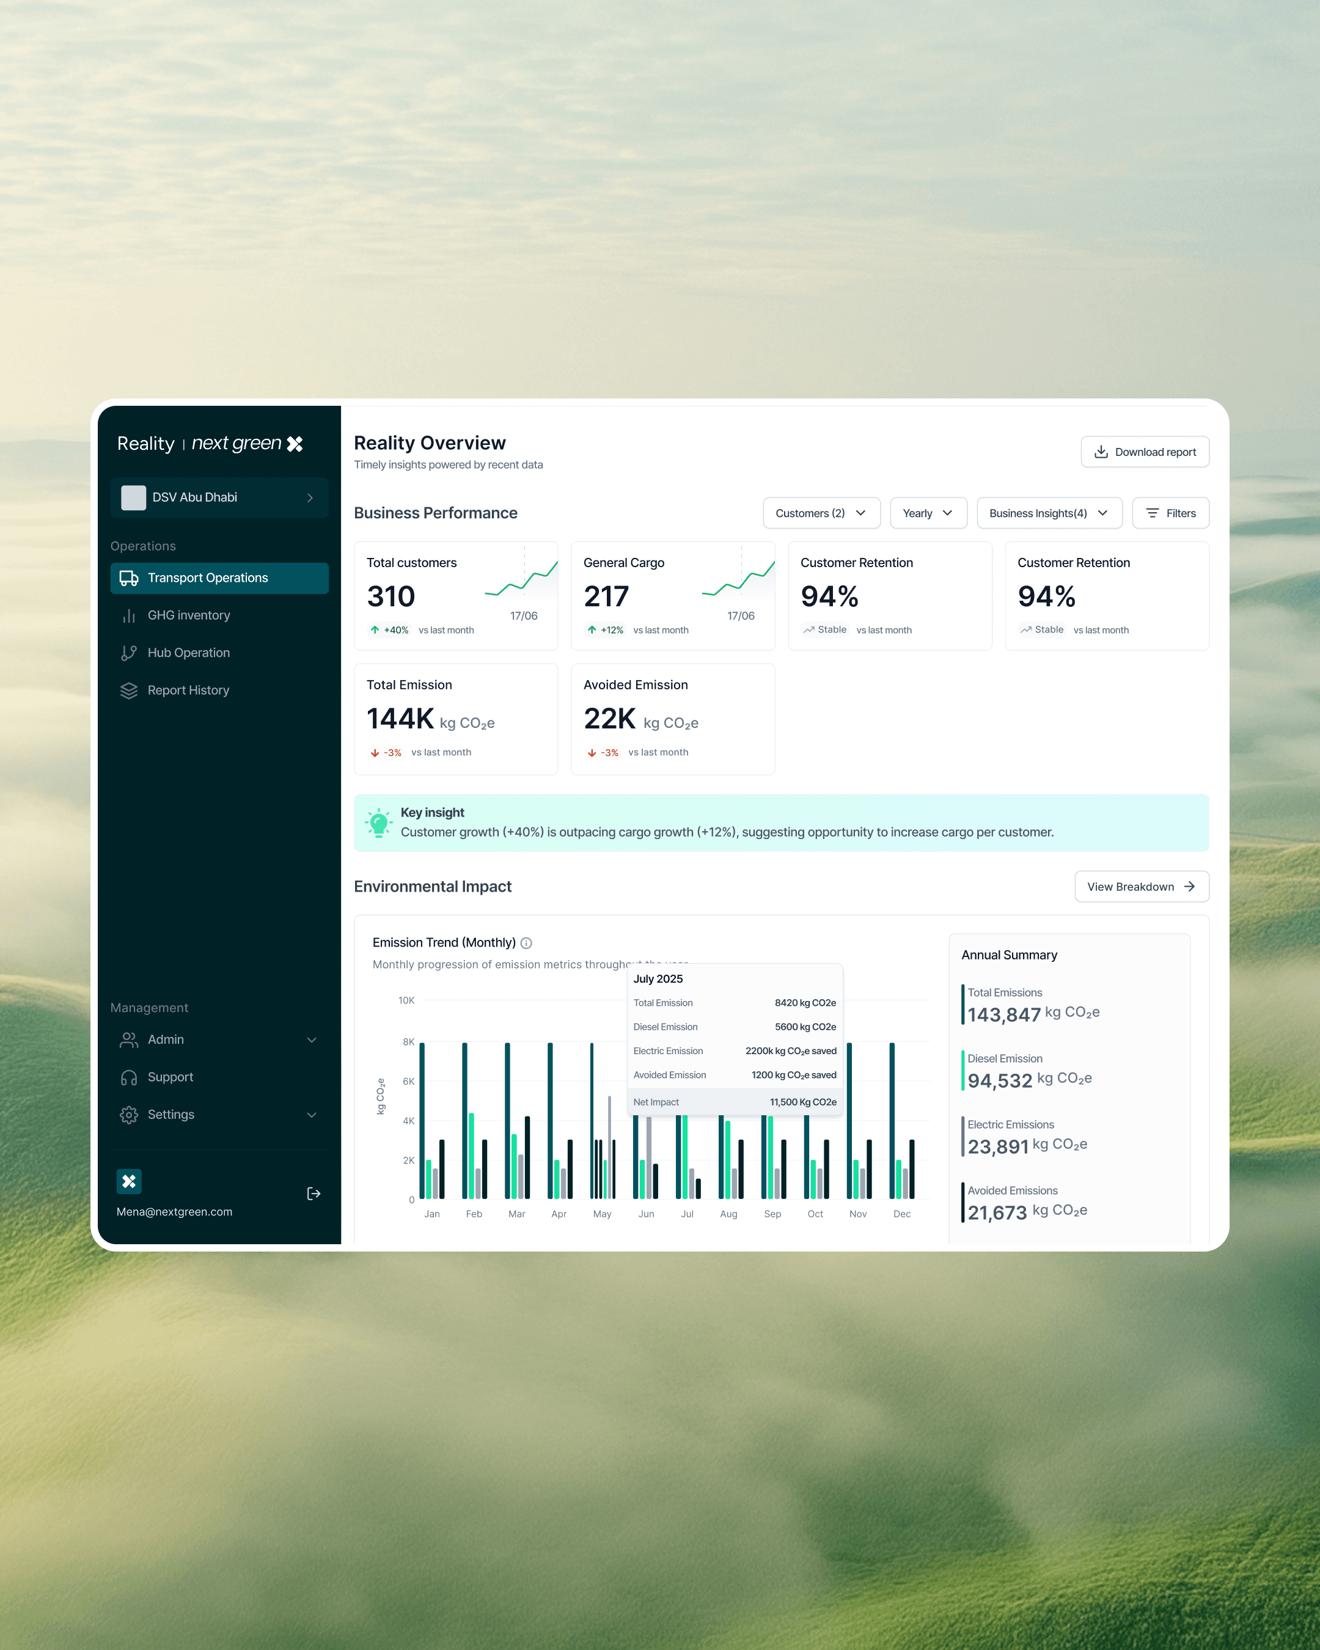Click the info icon next to Emission Trend

pyautogui.click(x=526, y=943)
